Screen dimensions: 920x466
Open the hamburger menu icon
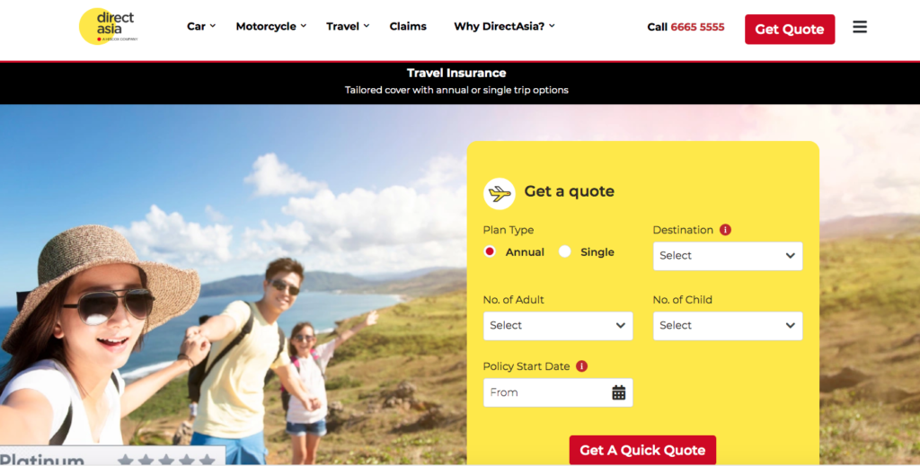[860, 27]
